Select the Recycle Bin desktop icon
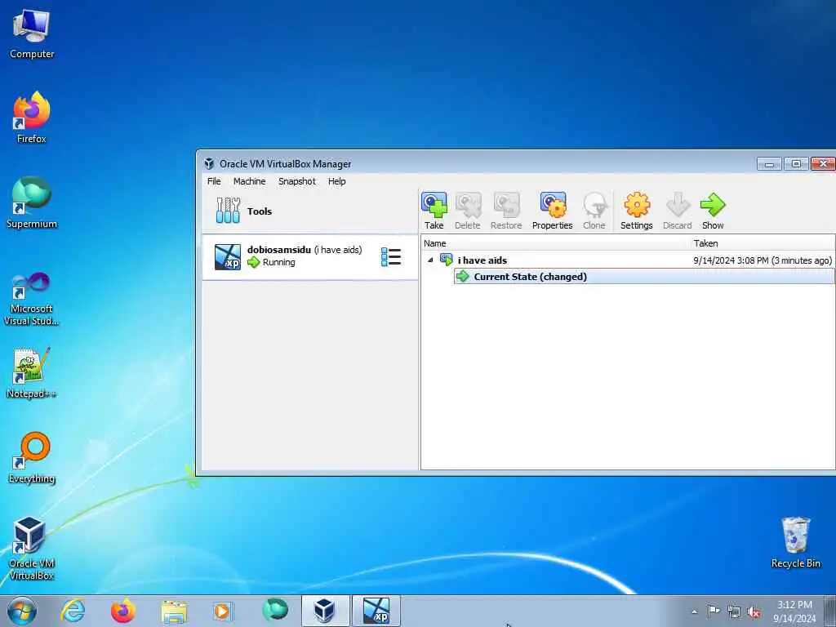836x627 pixels. pyautogui.click(x=796, y=543)
